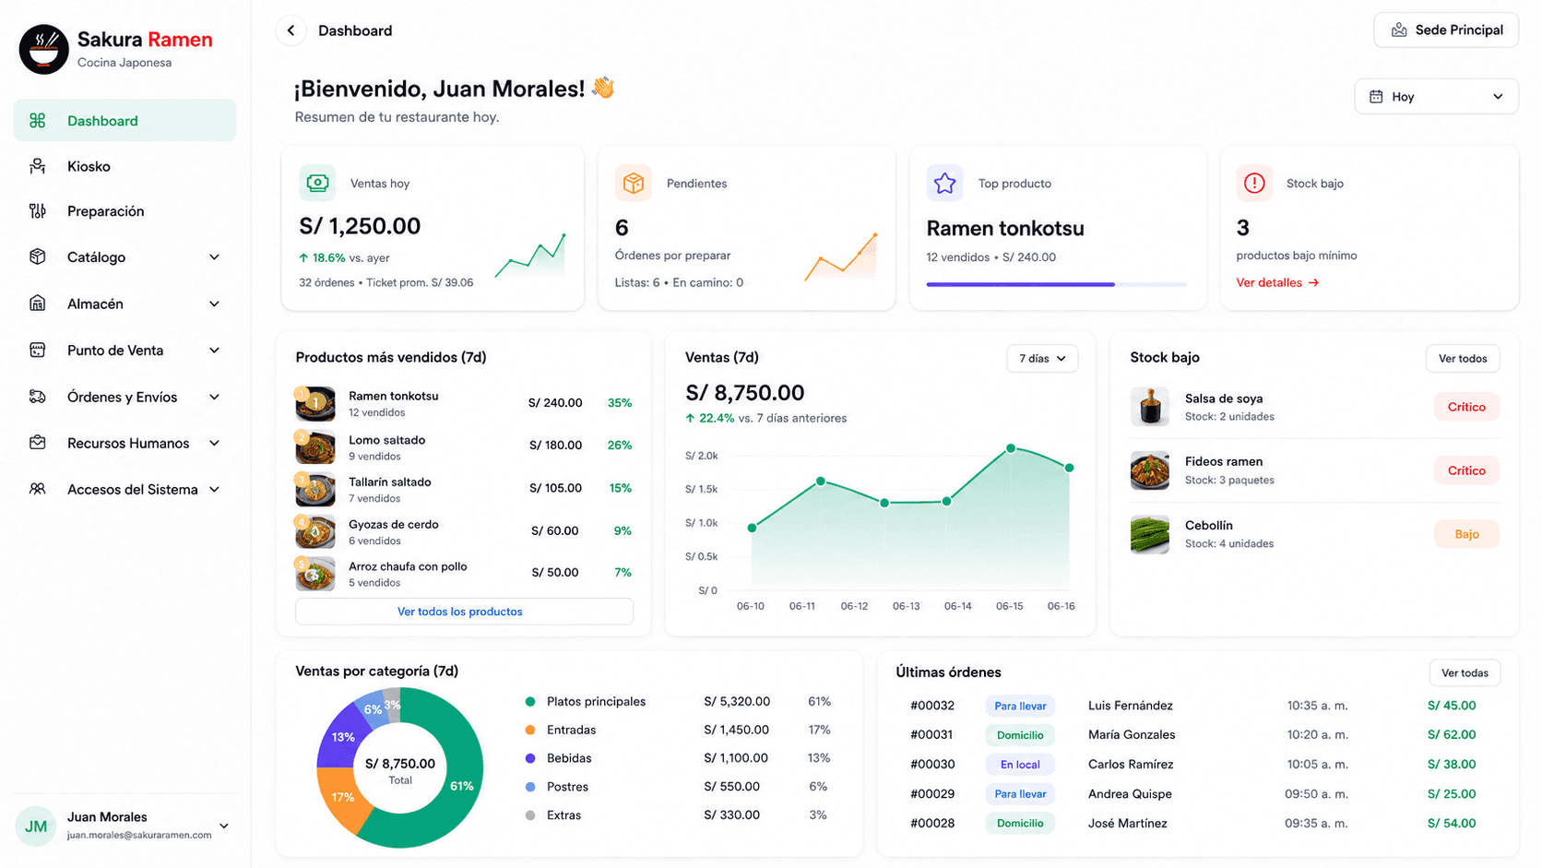Expand the Catálogo menu chevron
Viewport: 1542px width, 868px height.
tap(214, 257)
